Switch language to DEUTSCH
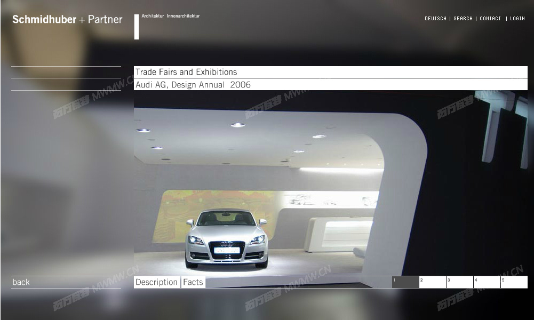The width and height of the screenshot is (534, 320). (435, 18)
